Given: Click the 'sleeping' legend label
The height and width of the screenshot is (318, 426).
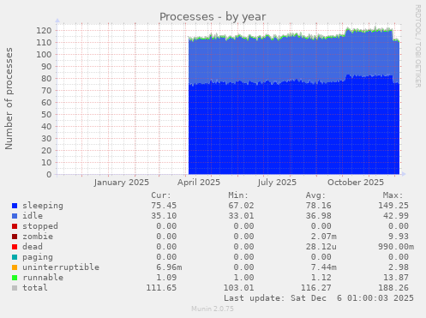Looking at the screenshot, I should [x=43, y=206].
